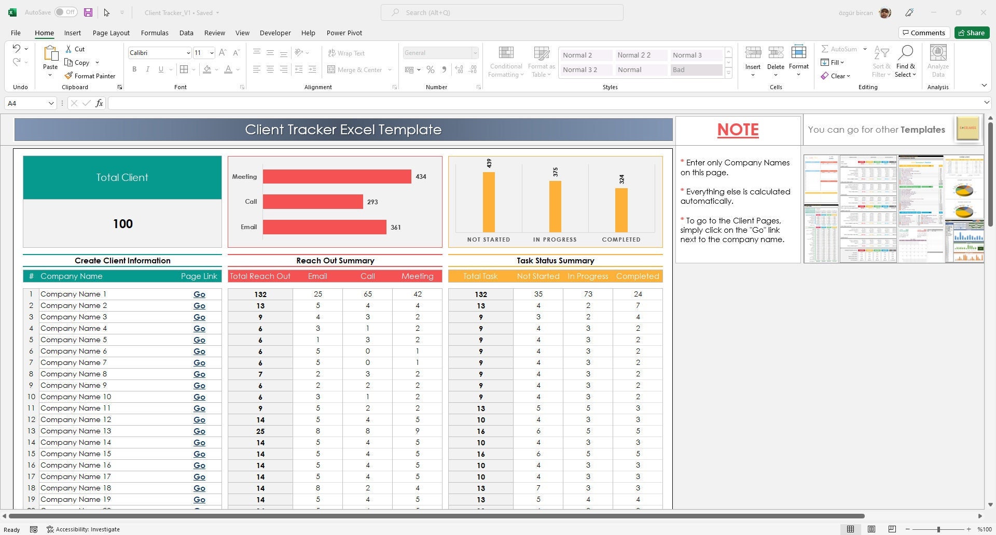The width and height of the screenshot is (996, 535).
Task: Toggle the AutoSave switch
Action: [x=66, y=12]
